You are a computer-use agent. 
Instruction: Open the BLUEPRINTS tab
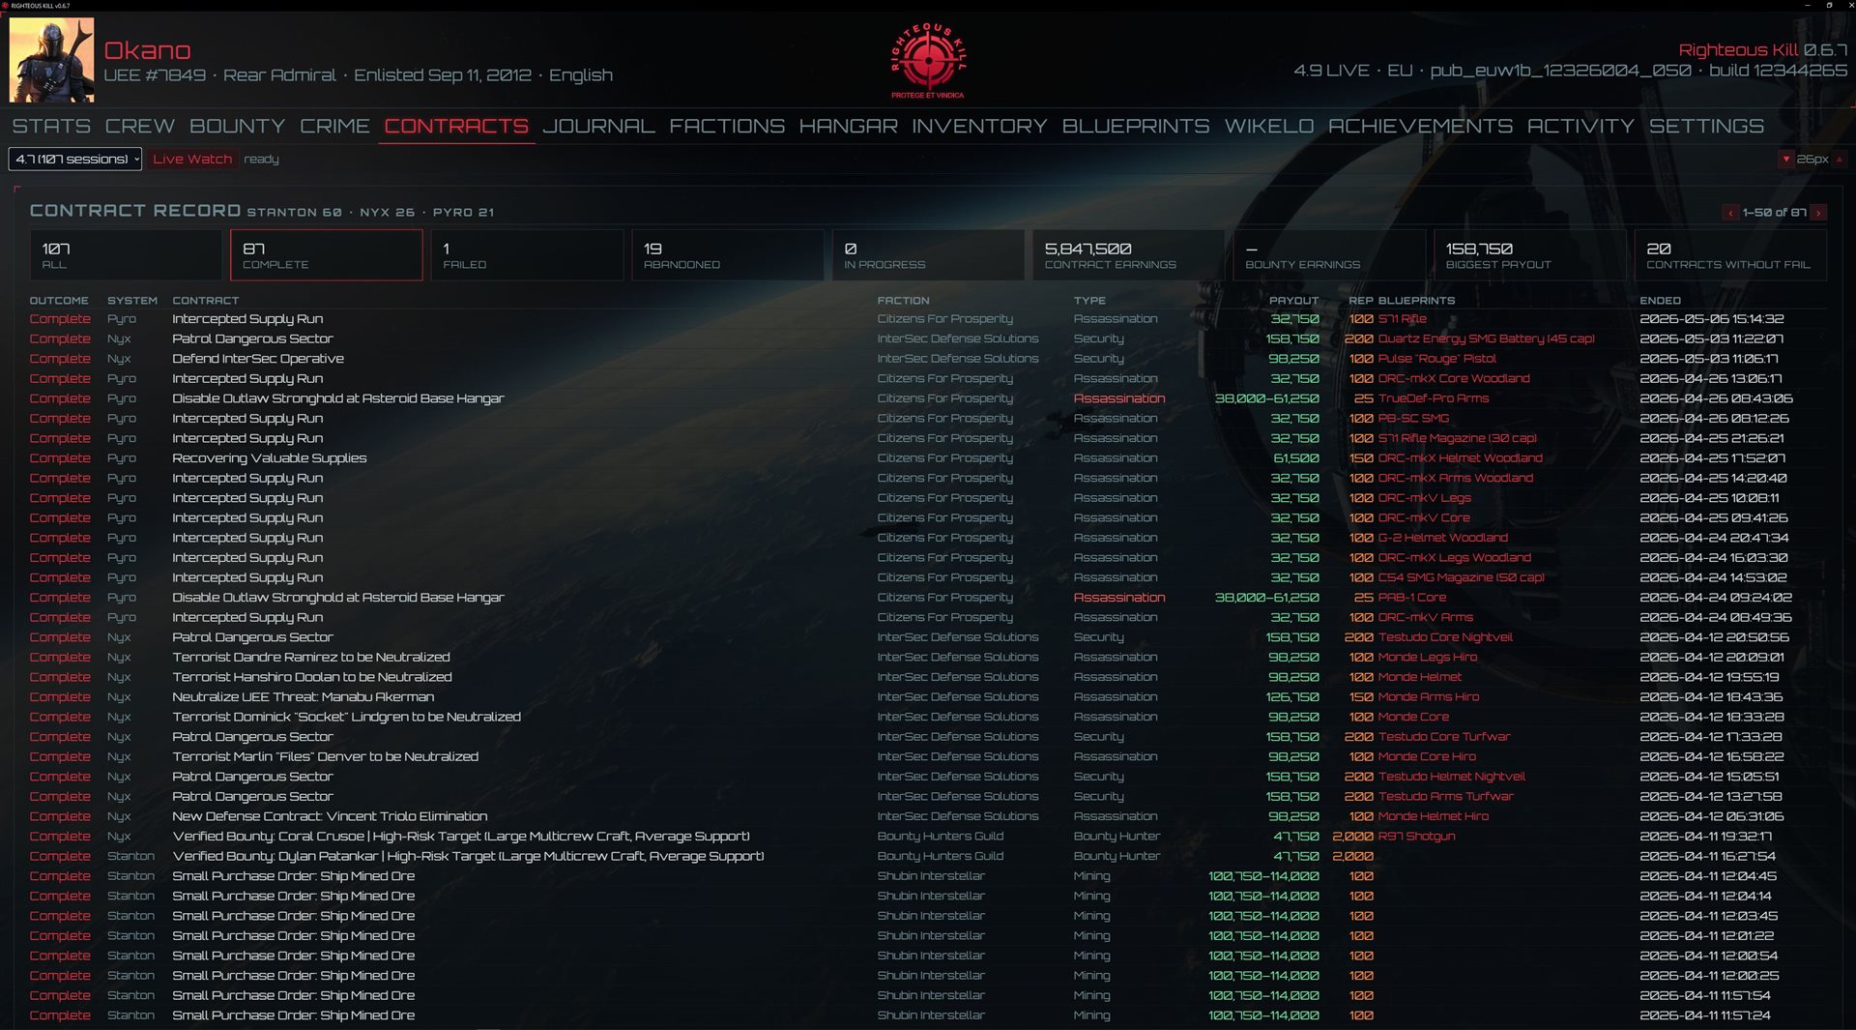(x=1136, y=126)
